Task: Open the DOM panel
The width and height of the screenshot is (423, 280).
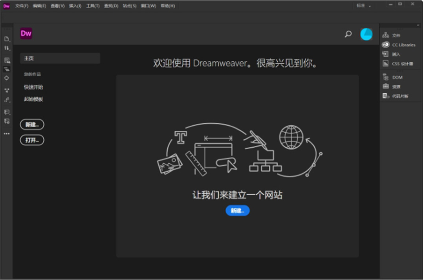Action: 392,77
